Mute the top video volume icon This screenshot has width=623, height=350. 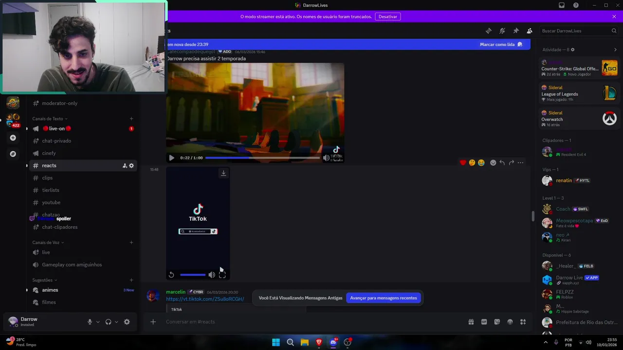tap(326, 157)
